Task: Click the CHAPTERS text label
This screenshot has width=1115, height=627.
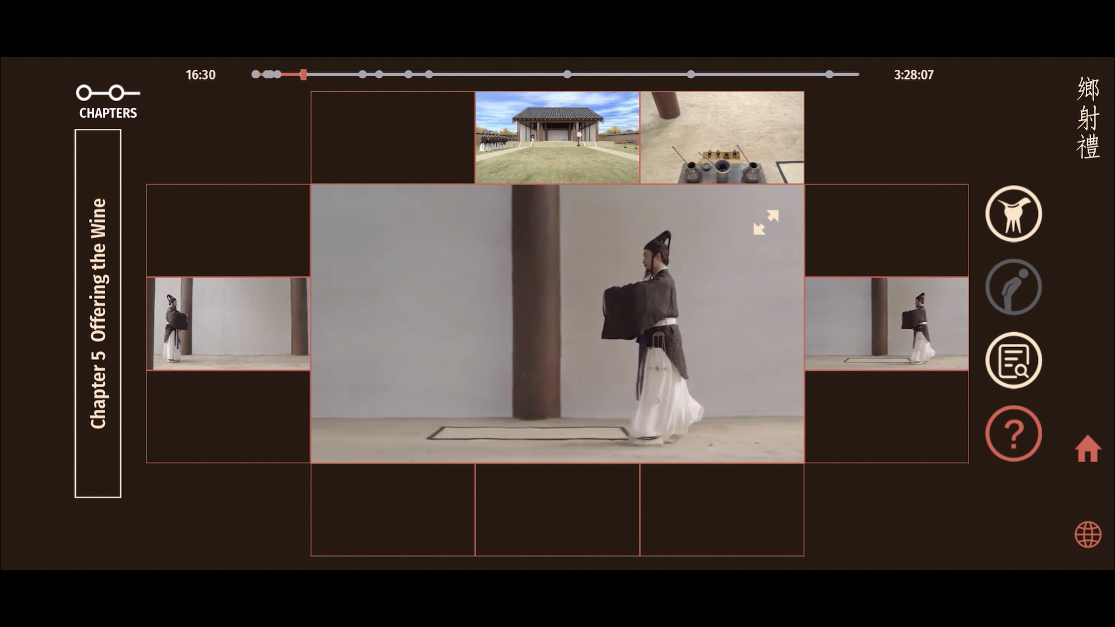Action: [x=108, y=113]
